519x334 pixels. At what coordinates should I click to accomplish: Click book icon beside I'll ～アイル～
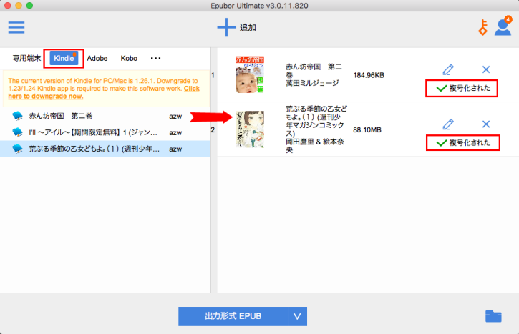18,132
